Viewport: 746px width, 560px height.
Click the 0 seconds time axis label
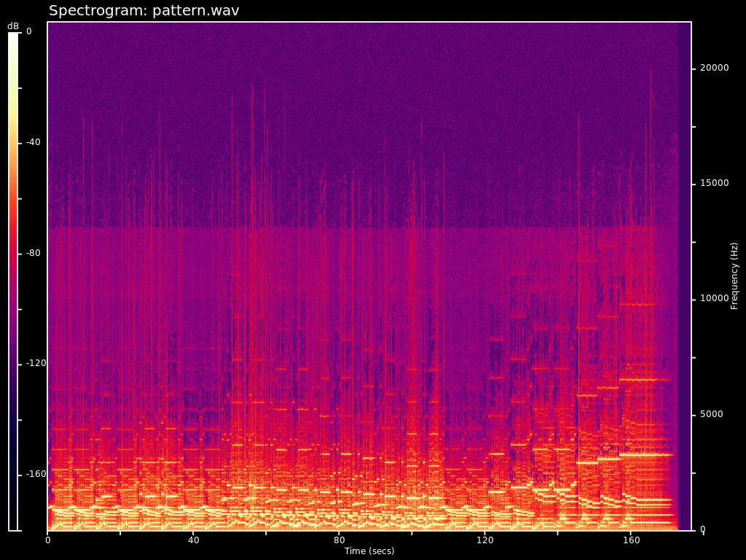[x=48, y=540]
